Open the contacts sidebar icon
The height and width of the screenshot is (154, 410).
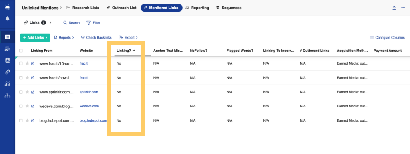[7, 60]
